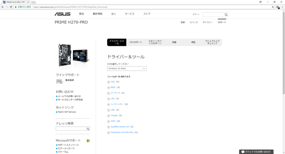Expand the SATA (4) category
Screen dimensions: 285x154
tap(109, 121)
